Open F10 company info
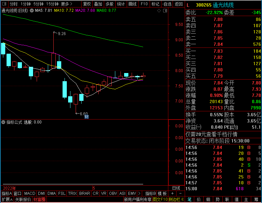 (x=144, y=4)
